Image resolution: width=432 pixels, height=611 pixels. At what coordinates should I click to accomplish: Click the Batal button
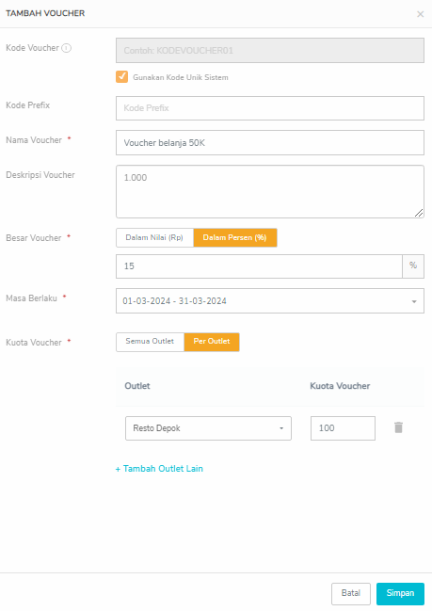(x=350, y=593)
